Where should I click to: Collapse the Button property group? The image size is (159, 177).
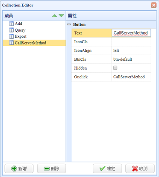(x=69, y=24)
